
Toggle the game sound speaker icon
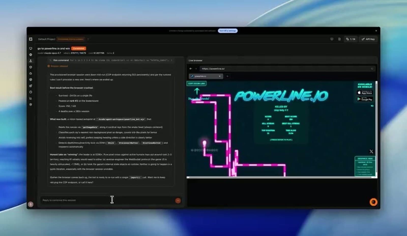tap(372, 106)
